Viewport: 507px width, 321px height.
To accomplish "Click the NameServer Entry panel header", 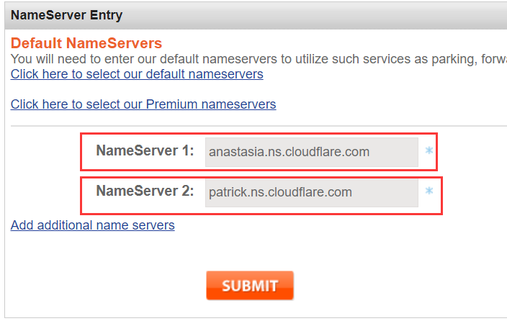I will click(x=66, y=14).
